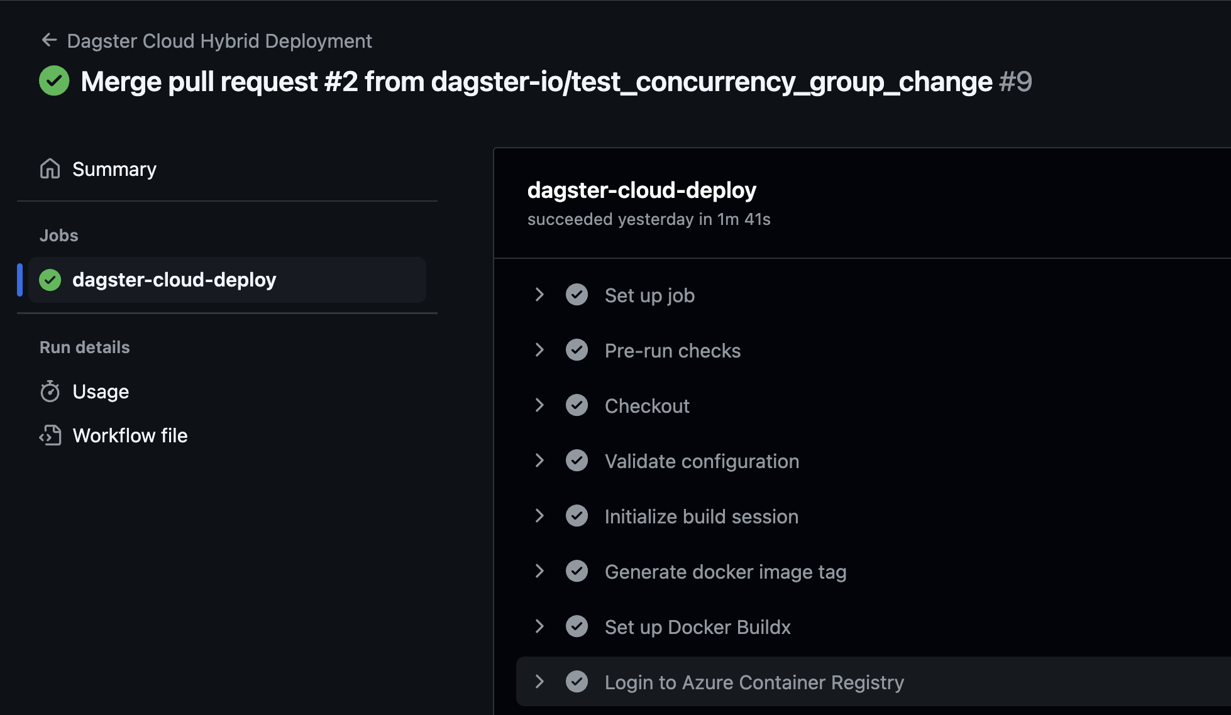This screenshot has height=715, width=1231.
Task: Click the green success check next to the workflow title
Action: click(54, 80)
